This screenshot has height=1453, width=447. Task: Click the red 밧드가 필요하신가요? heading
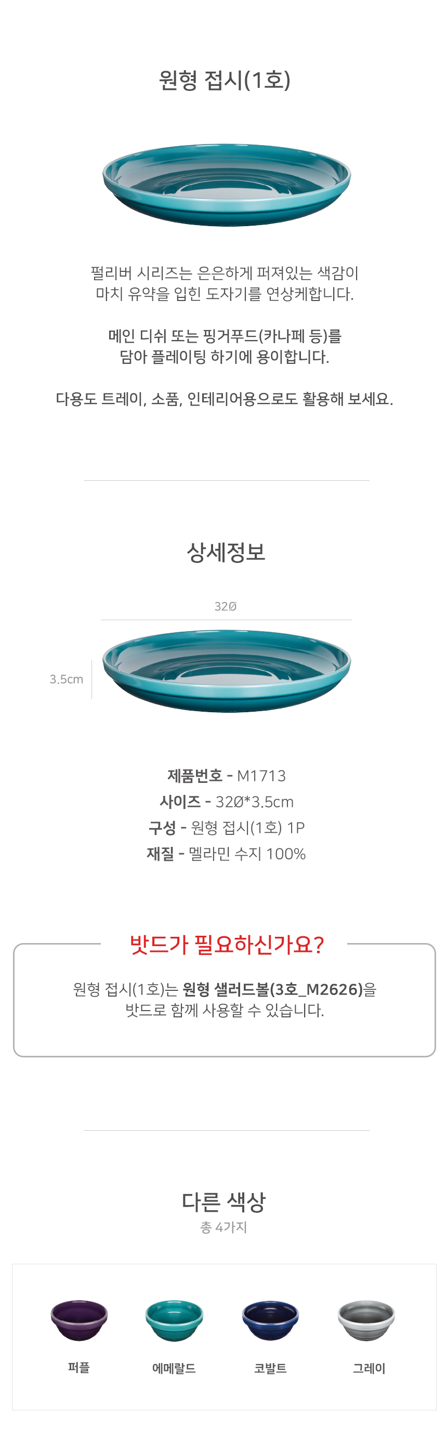[x=227, y=944]
